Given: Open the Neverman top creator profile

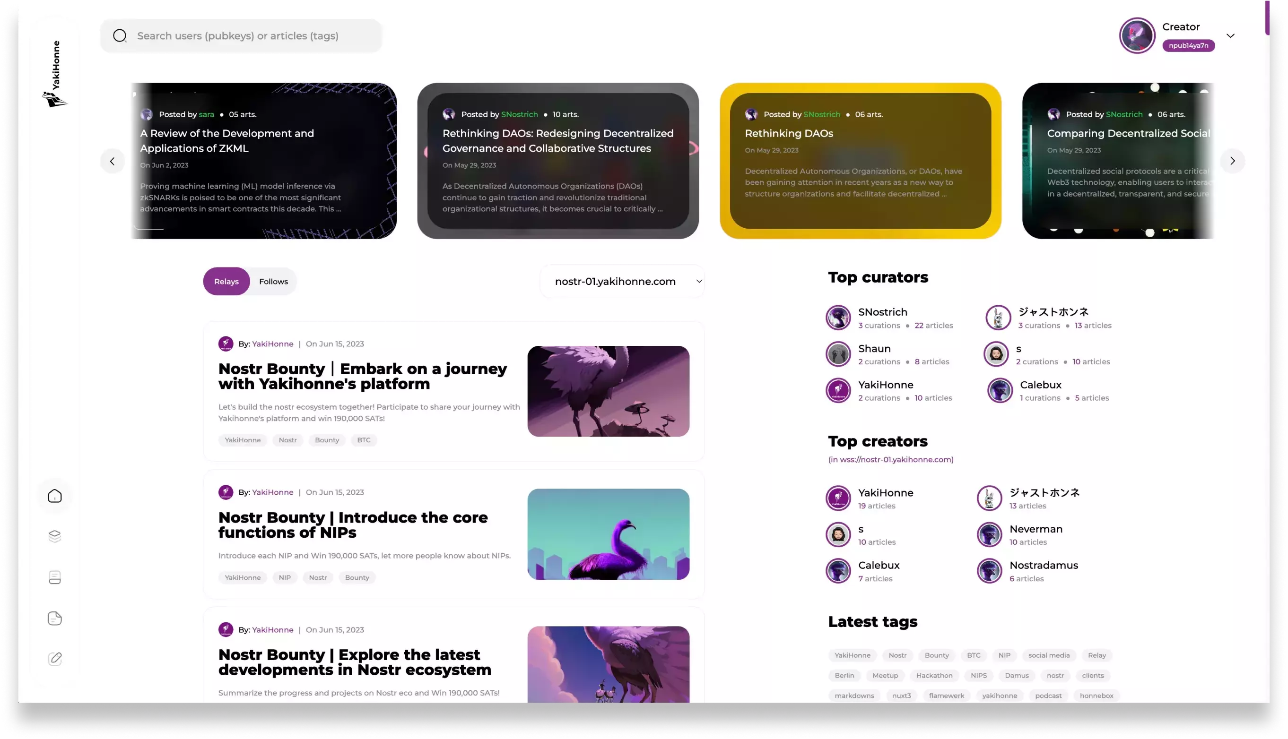Looking at the screenshot, I should pos(1036,529).
